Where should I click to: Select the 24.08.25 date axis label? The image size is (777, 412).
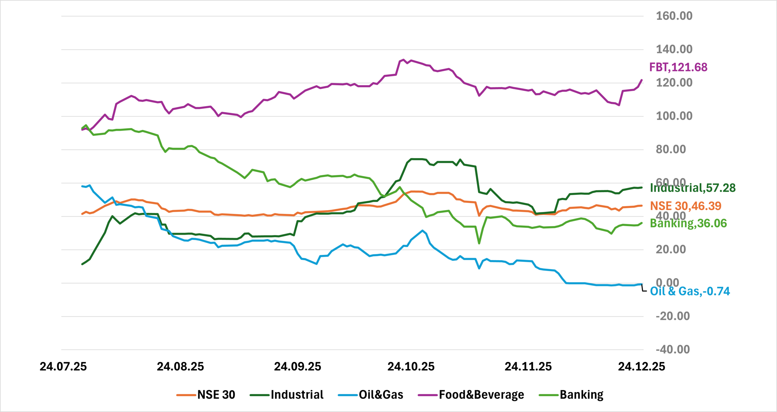click(x=180, y=366)
